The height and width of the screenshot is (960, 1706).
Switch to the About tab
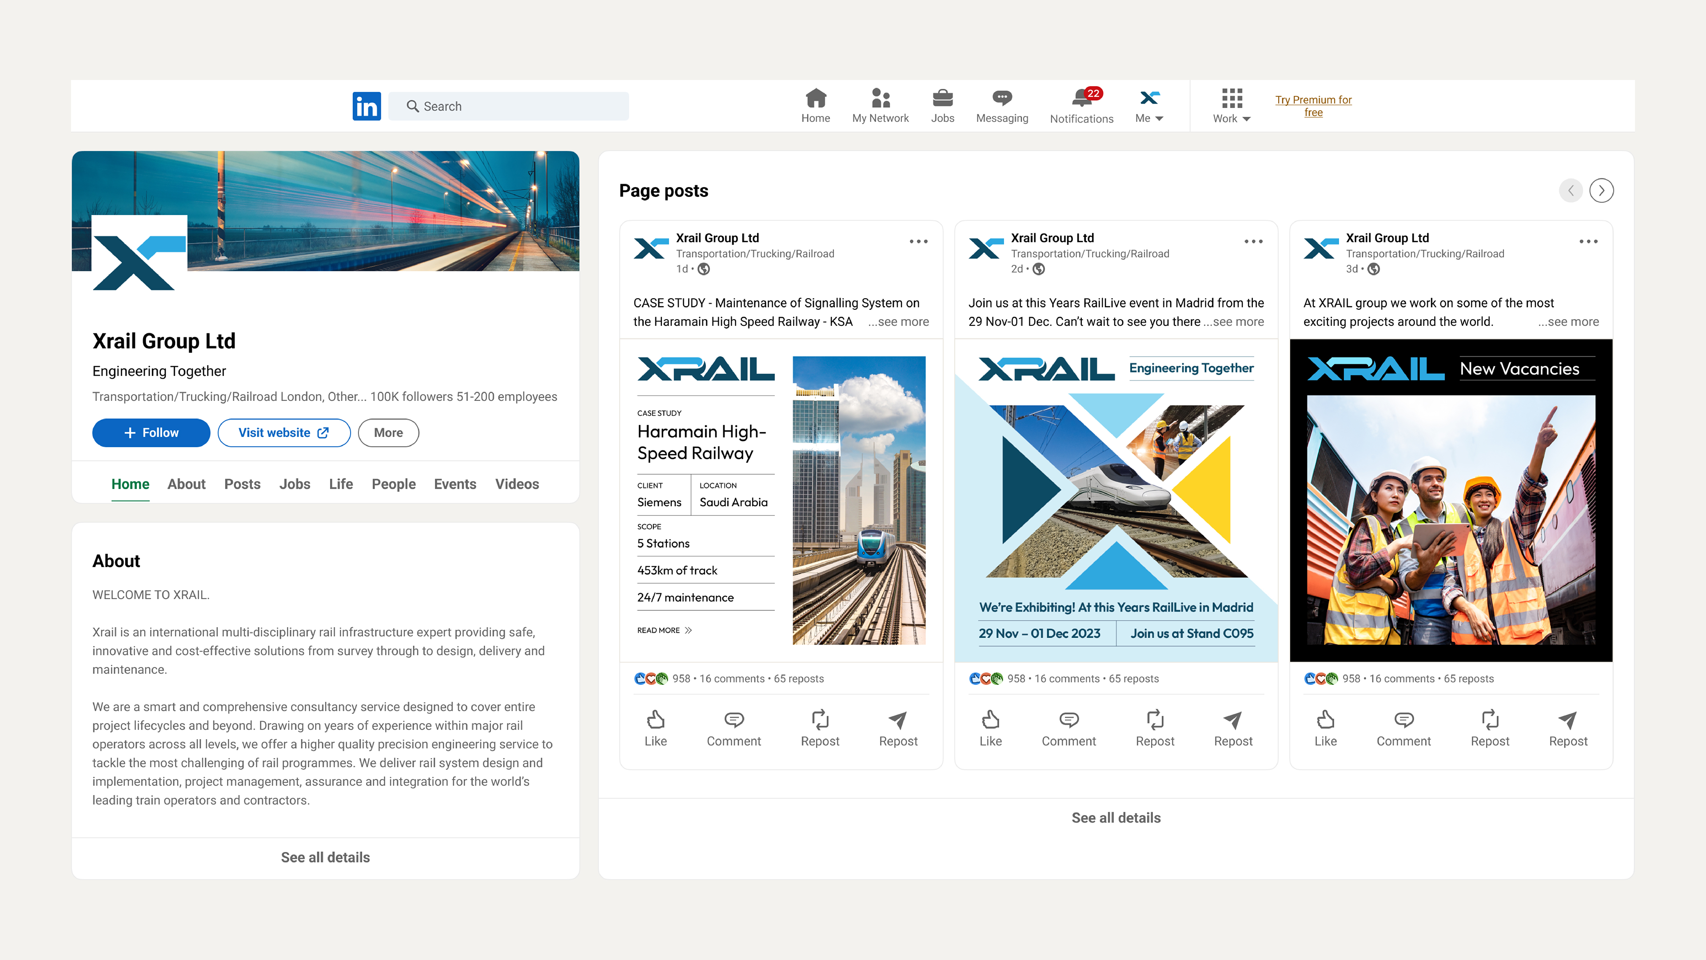[186, 484]
